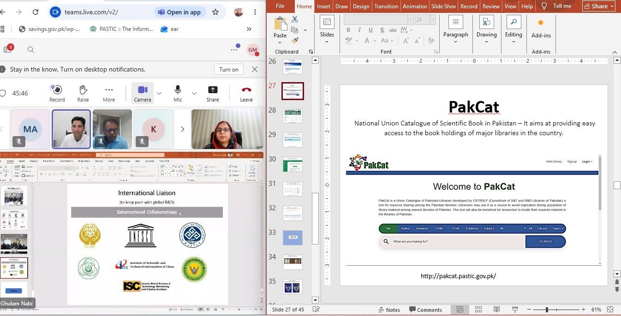Click the Paste clipboard icon
The image size is (621, 316).
tap(280, 24)
